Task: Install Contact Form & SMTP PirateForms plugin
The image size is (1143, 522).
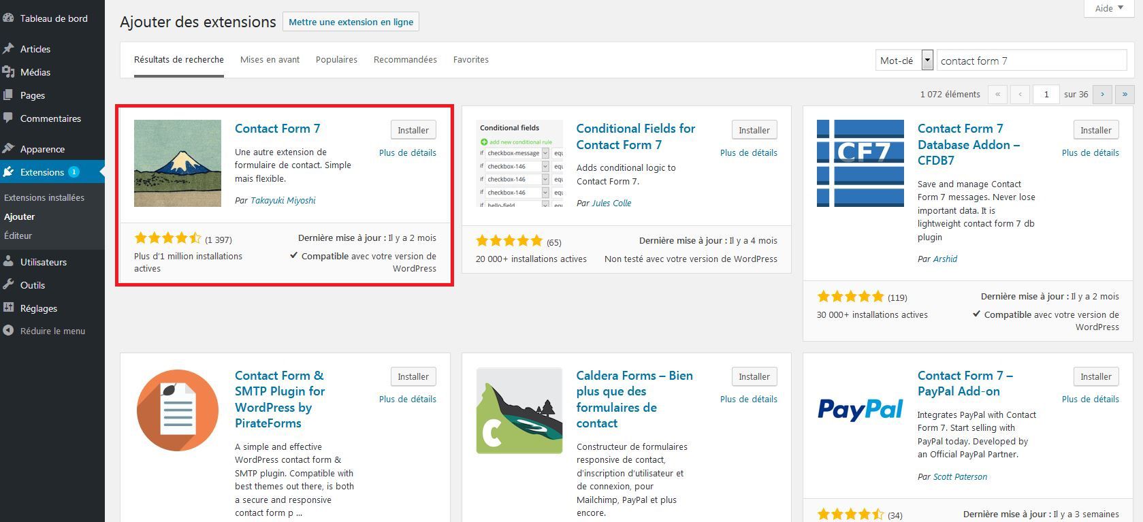Action: click(413, 376)
